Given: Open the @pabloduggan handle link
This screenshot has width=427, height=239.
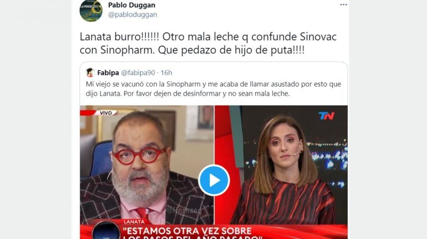Looking at the screenshot, I should click(133, 14).
